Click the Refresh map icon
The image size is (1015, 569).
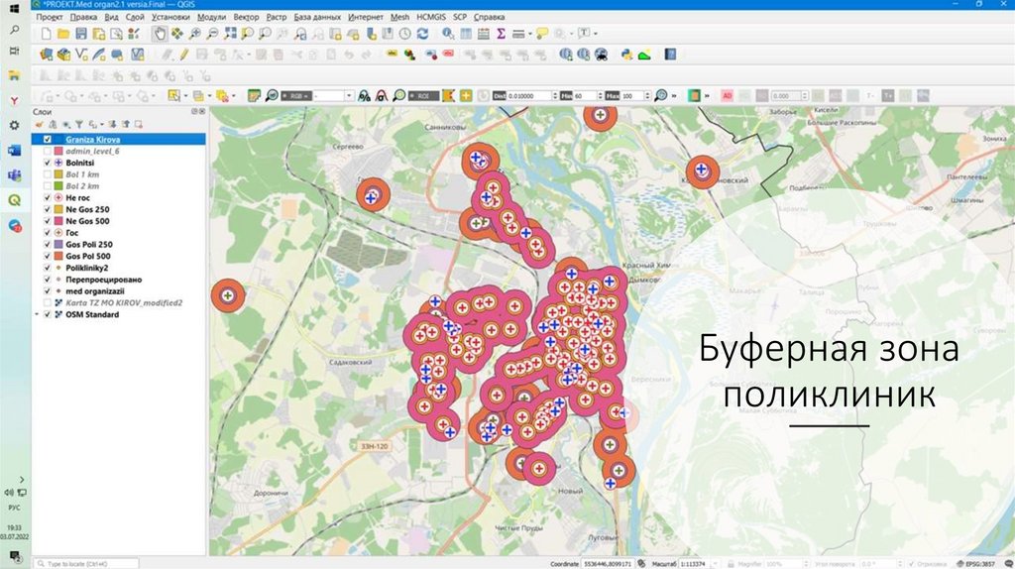423,34
